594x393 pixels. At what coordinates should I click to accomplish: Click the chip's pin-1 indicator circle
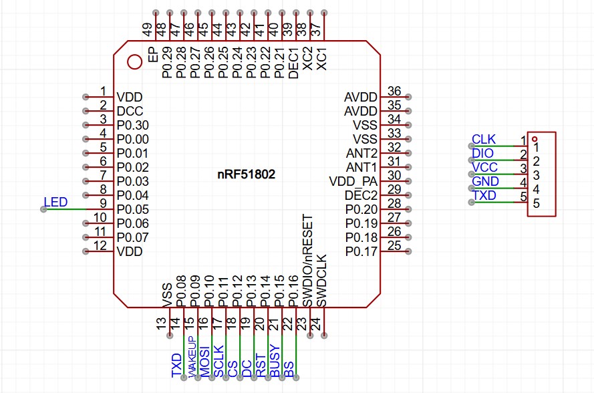point(134,62)
